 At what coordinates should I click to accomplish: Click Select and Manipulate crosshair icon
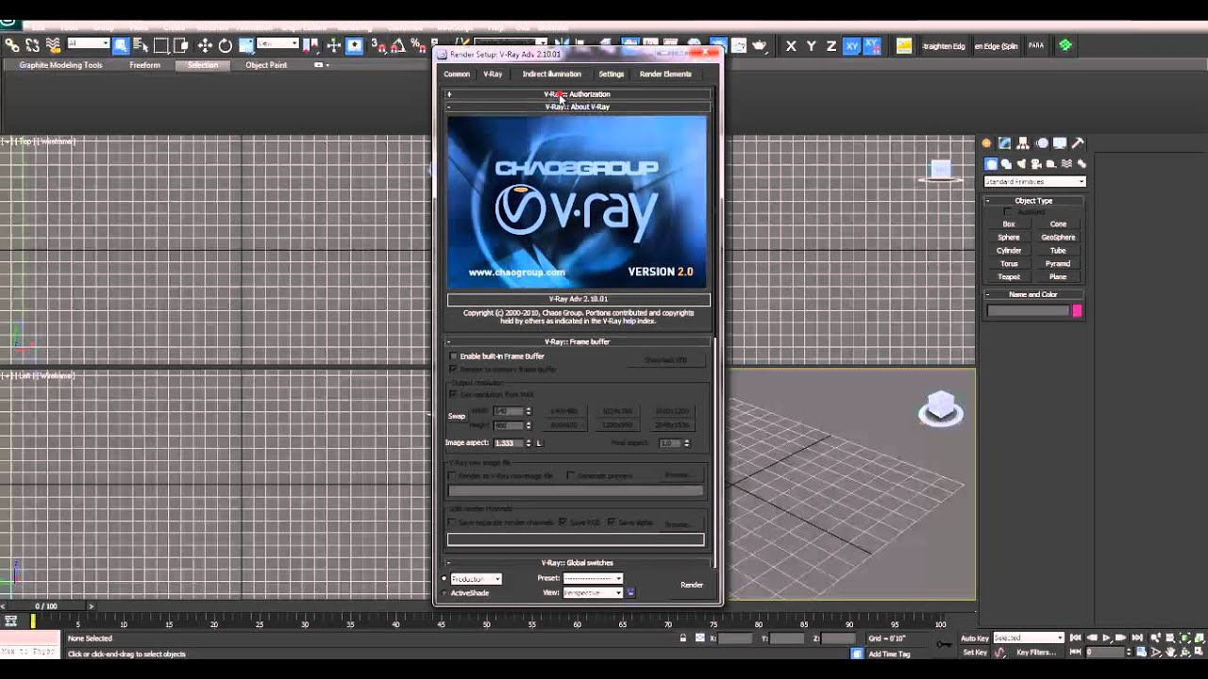click(x=333, y=45)
